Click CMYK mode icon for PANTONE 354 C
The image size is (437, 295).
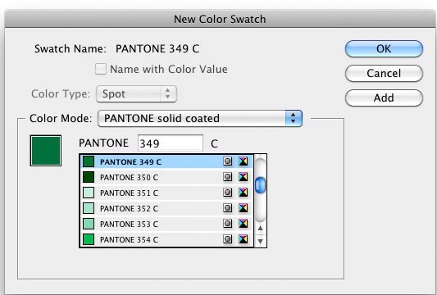tap(243, 239)
